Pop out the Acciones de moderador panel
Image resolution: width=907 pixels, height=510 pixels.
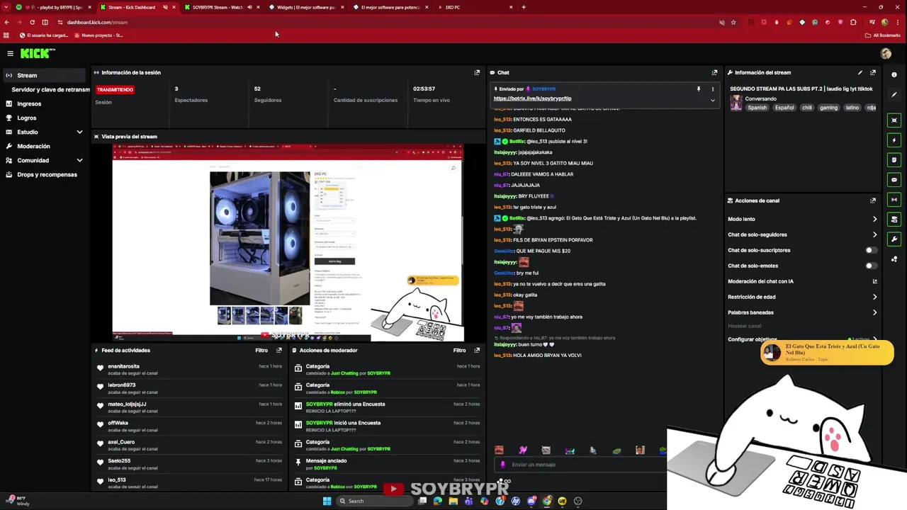[x=477, y=350]
